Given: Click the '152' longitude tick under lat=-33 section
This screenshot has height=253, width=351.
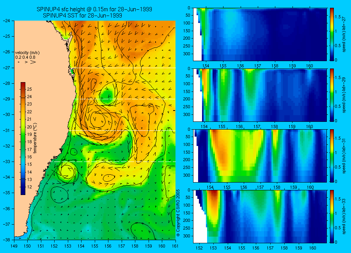Looking at the screenshot, I should (x=199, y=248).
